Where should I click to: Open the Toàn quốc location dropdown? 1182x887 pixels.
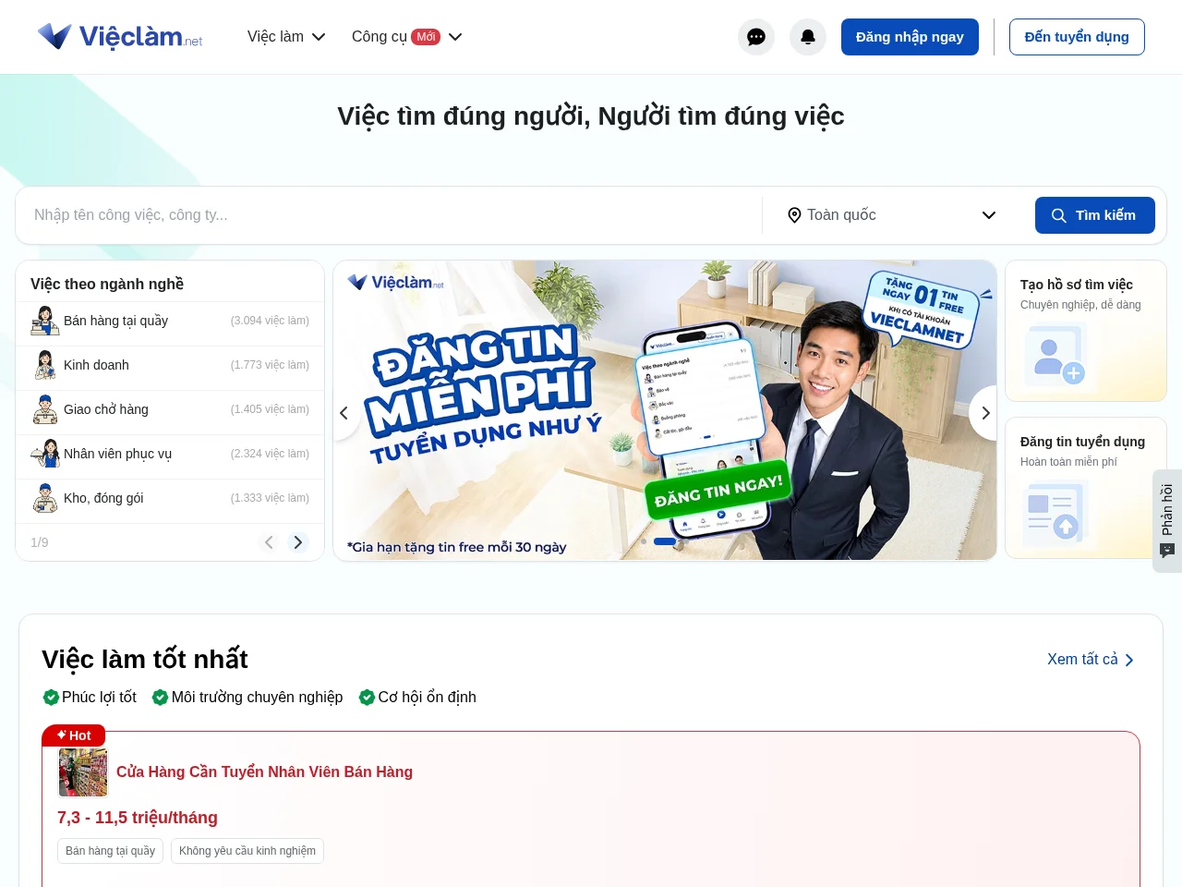pos(892,215)
